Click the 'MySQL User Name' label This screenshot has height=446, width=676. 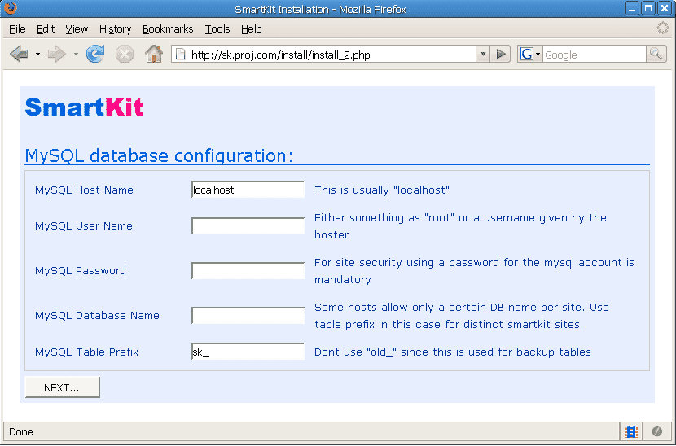pyautogui.click(x=84, y=225)
